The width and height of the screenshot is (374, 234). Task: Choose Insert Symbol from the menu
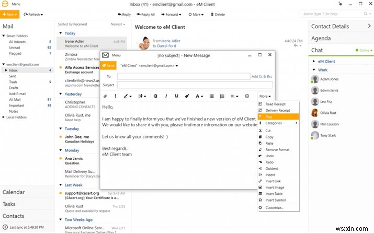pyautogui.click(x=278, y=200)
